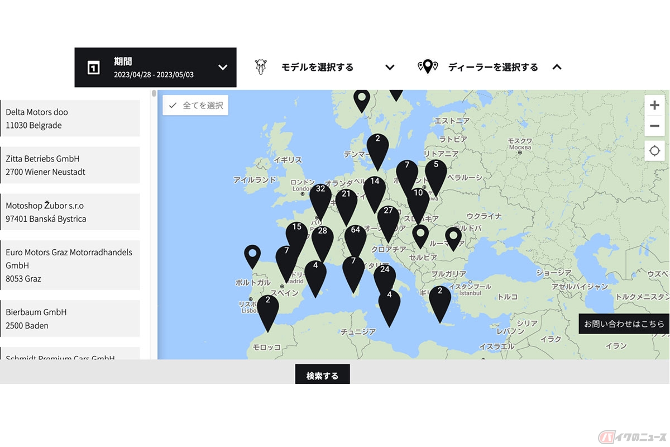Toggle the select all checkbox
This screenshot has height=447, width=670.
(195, 105)
